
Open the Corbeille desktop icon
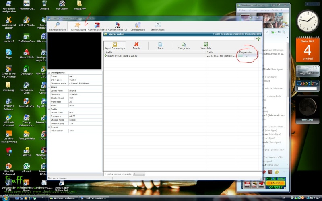(x=44, y=5)
